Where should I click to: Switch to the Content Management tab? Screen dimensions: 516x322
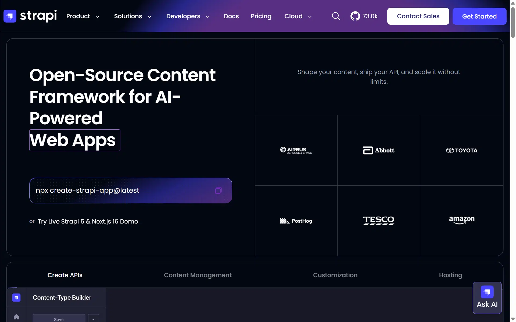pos(198,275)
